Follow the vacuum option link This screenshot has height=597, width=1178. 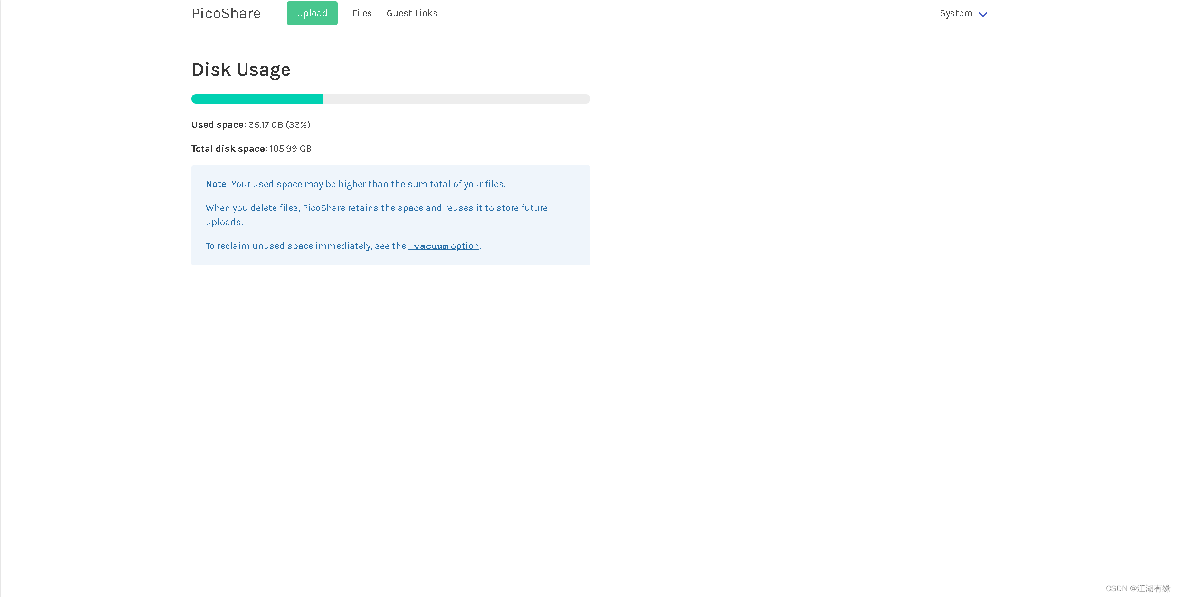pyautogui.click(x=444, y=246)
